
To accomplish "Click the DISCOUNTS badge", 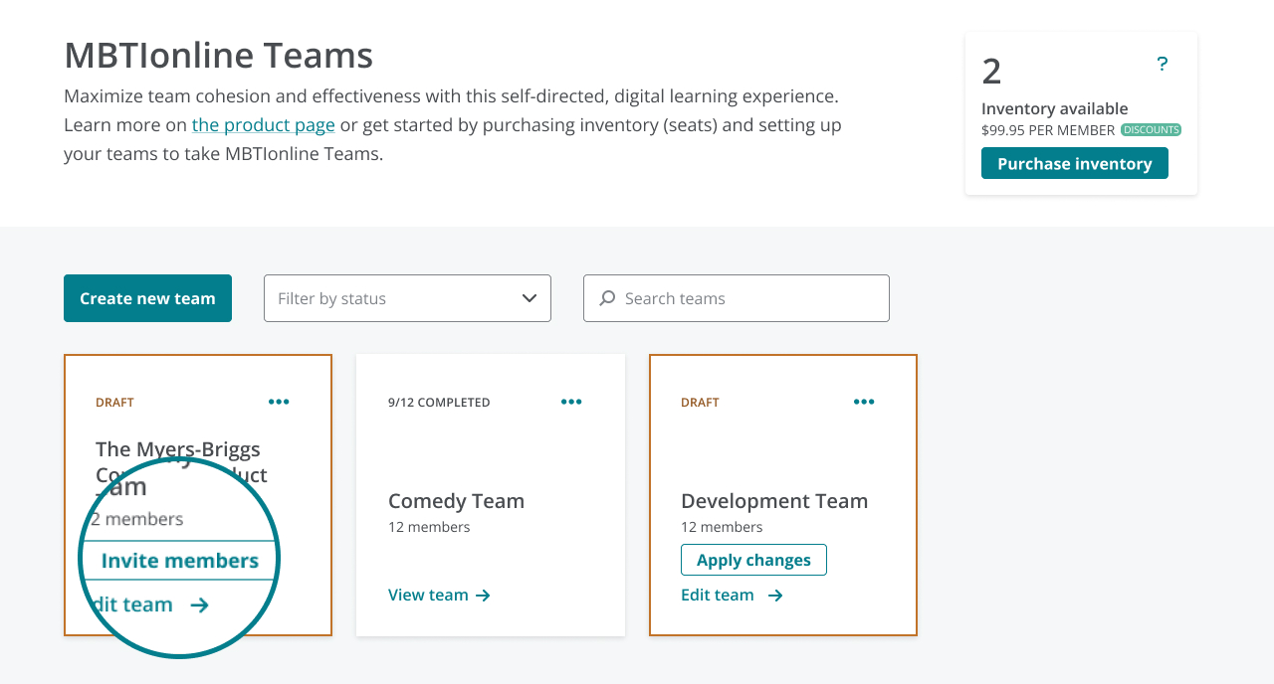I will click(x=1151, y=130).
